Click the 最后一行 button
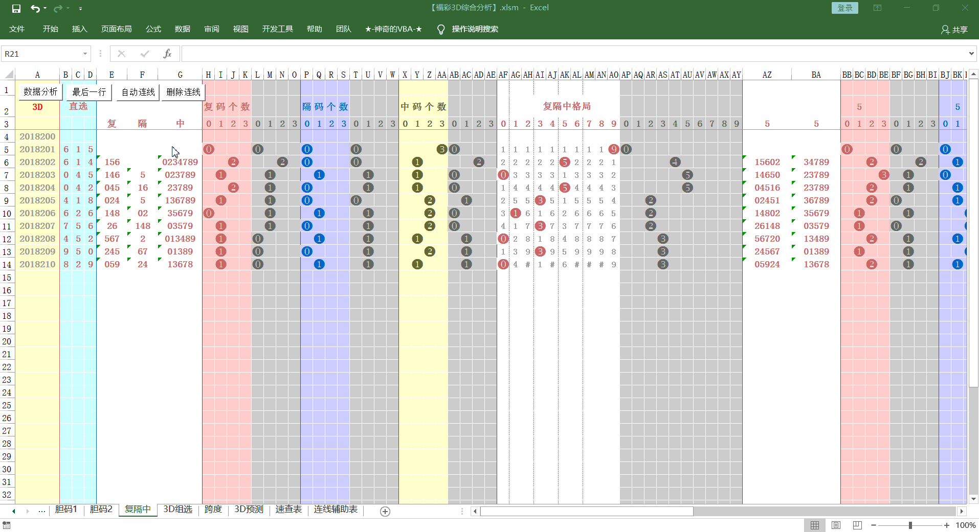The image size is (979, 532). coord(89,92)
